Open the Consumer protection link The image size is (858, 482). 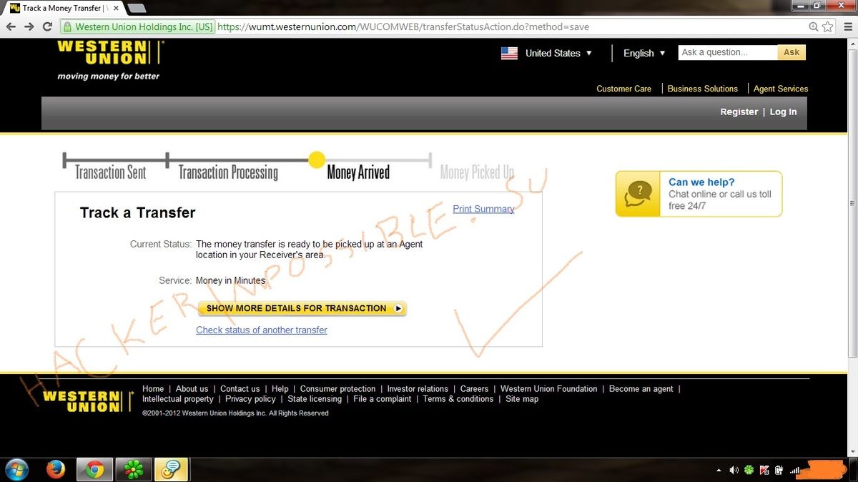point(337,389)
